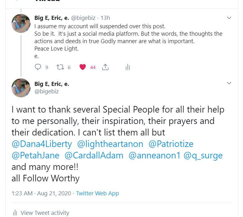Follow the @anneanon1 mention link
Image resolution: width=243 pixels, height=217 pixels.
[x=154, y=155]
